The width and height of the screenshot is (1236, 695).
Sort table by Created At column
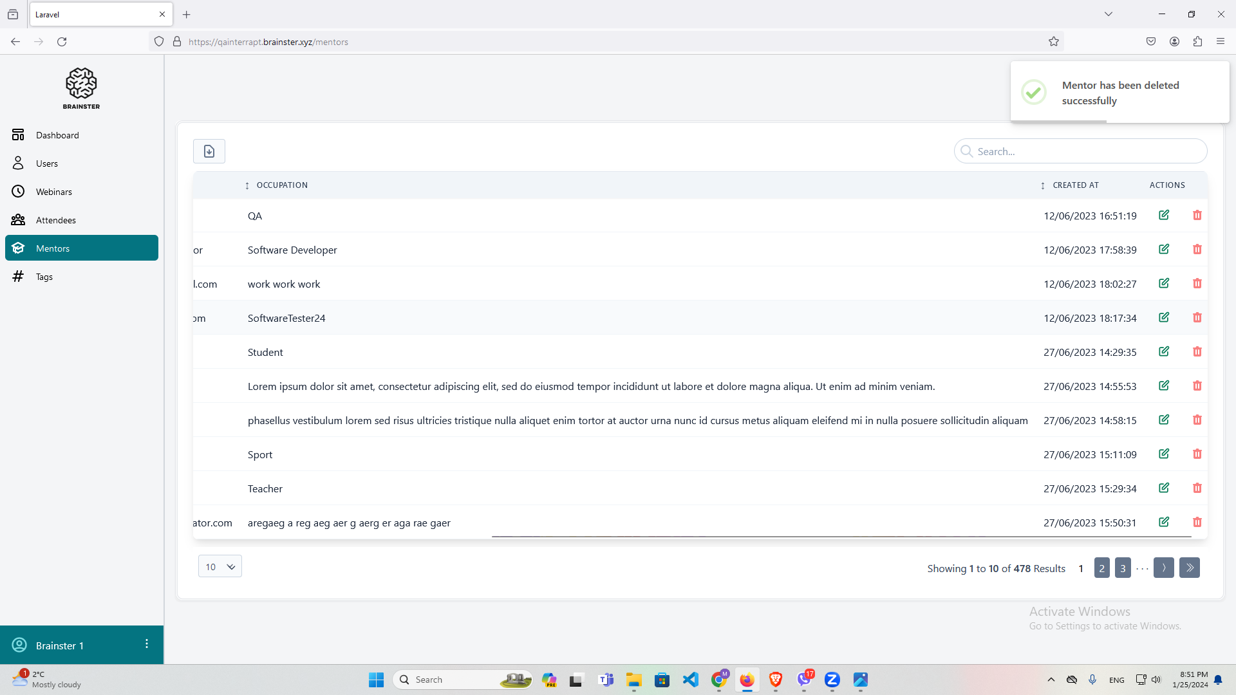pos(1075,185)
